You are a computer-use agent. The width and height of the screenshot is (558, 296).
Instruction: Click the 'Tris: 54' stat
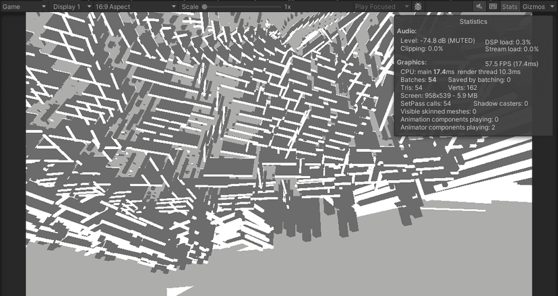(411, 88)
